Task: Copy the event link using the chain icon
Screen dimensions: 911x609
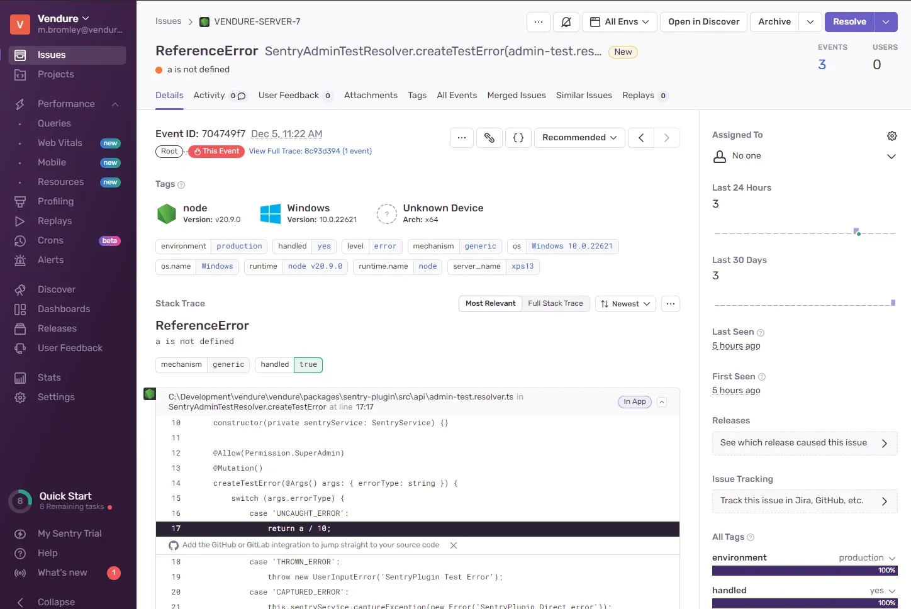Action: point(489,138)
